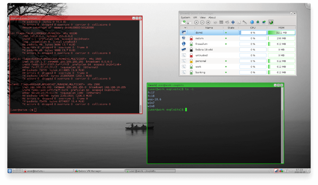Click the Create new VM toolbar icon

tap(183, 22)
